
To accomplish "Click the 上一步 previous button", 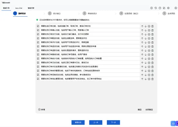I will [x=96, y=123].
